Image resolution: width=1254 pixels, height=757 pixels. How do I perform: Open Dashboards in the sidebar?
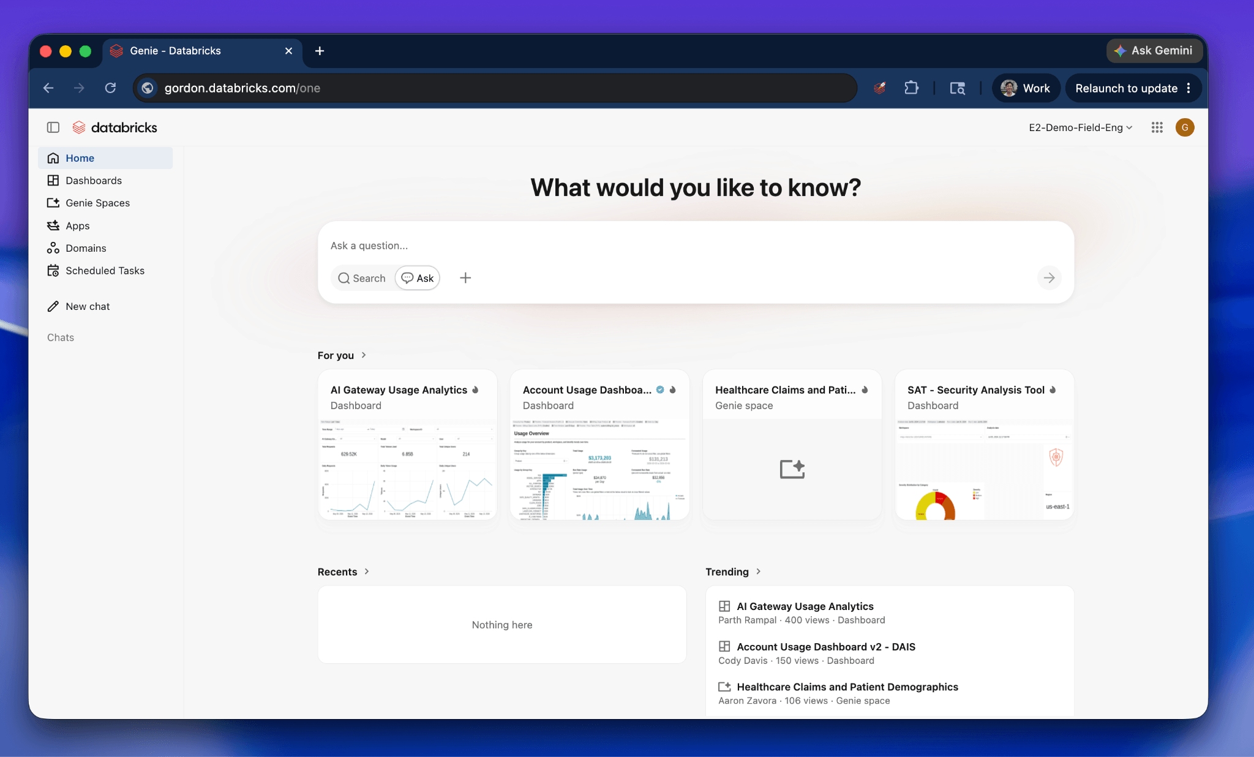pos(105,181)
